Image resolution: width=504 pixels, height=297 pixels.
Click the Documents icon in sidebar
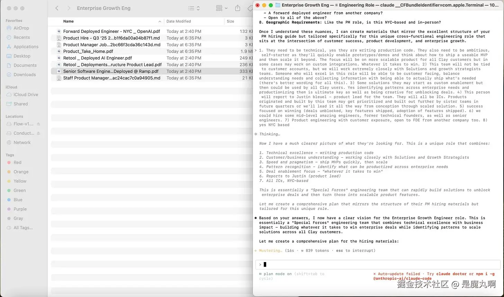coord(9,65)
